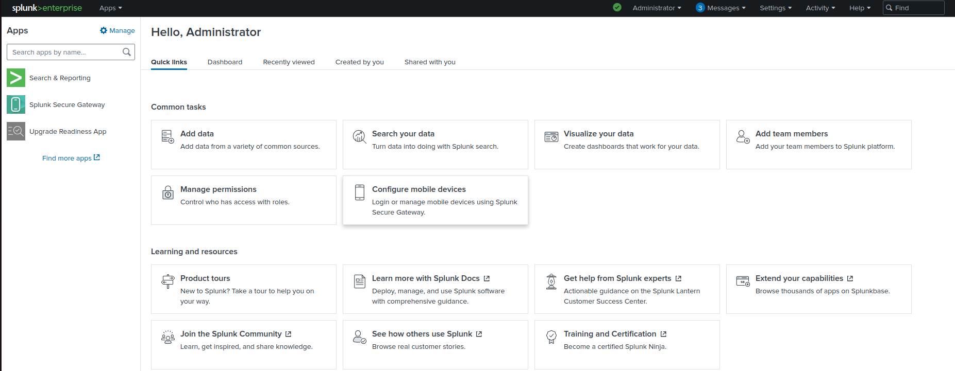Viewport: 955px width, 371px height.
Task: Click 'Become a certified Splunk Ninja.' text
Action: [x=615, y=347]
